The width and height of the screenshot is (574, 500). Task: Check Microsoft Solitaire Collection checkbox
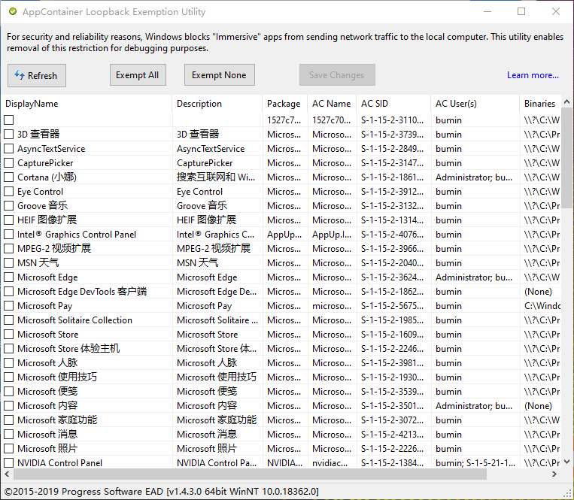tap(9, 320)
